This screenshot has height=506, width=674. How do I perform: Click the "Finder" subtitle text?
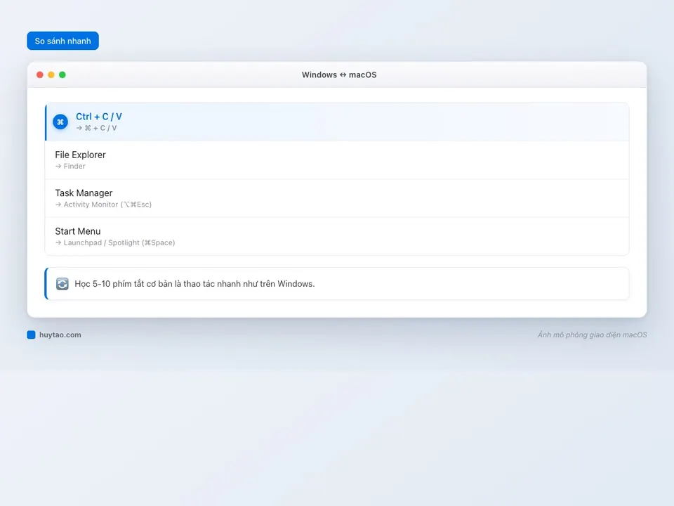[x=70, y=166]
